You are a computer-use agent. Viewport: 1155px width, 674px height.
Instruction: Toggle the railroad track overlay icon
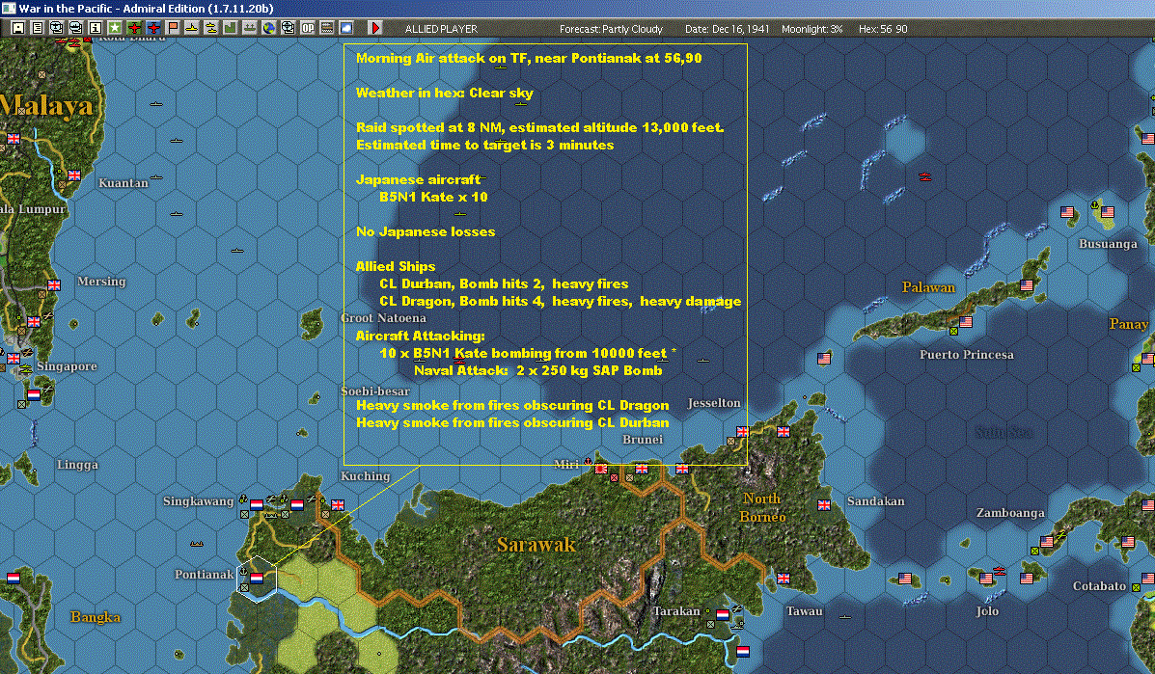[x=326, y=28]
